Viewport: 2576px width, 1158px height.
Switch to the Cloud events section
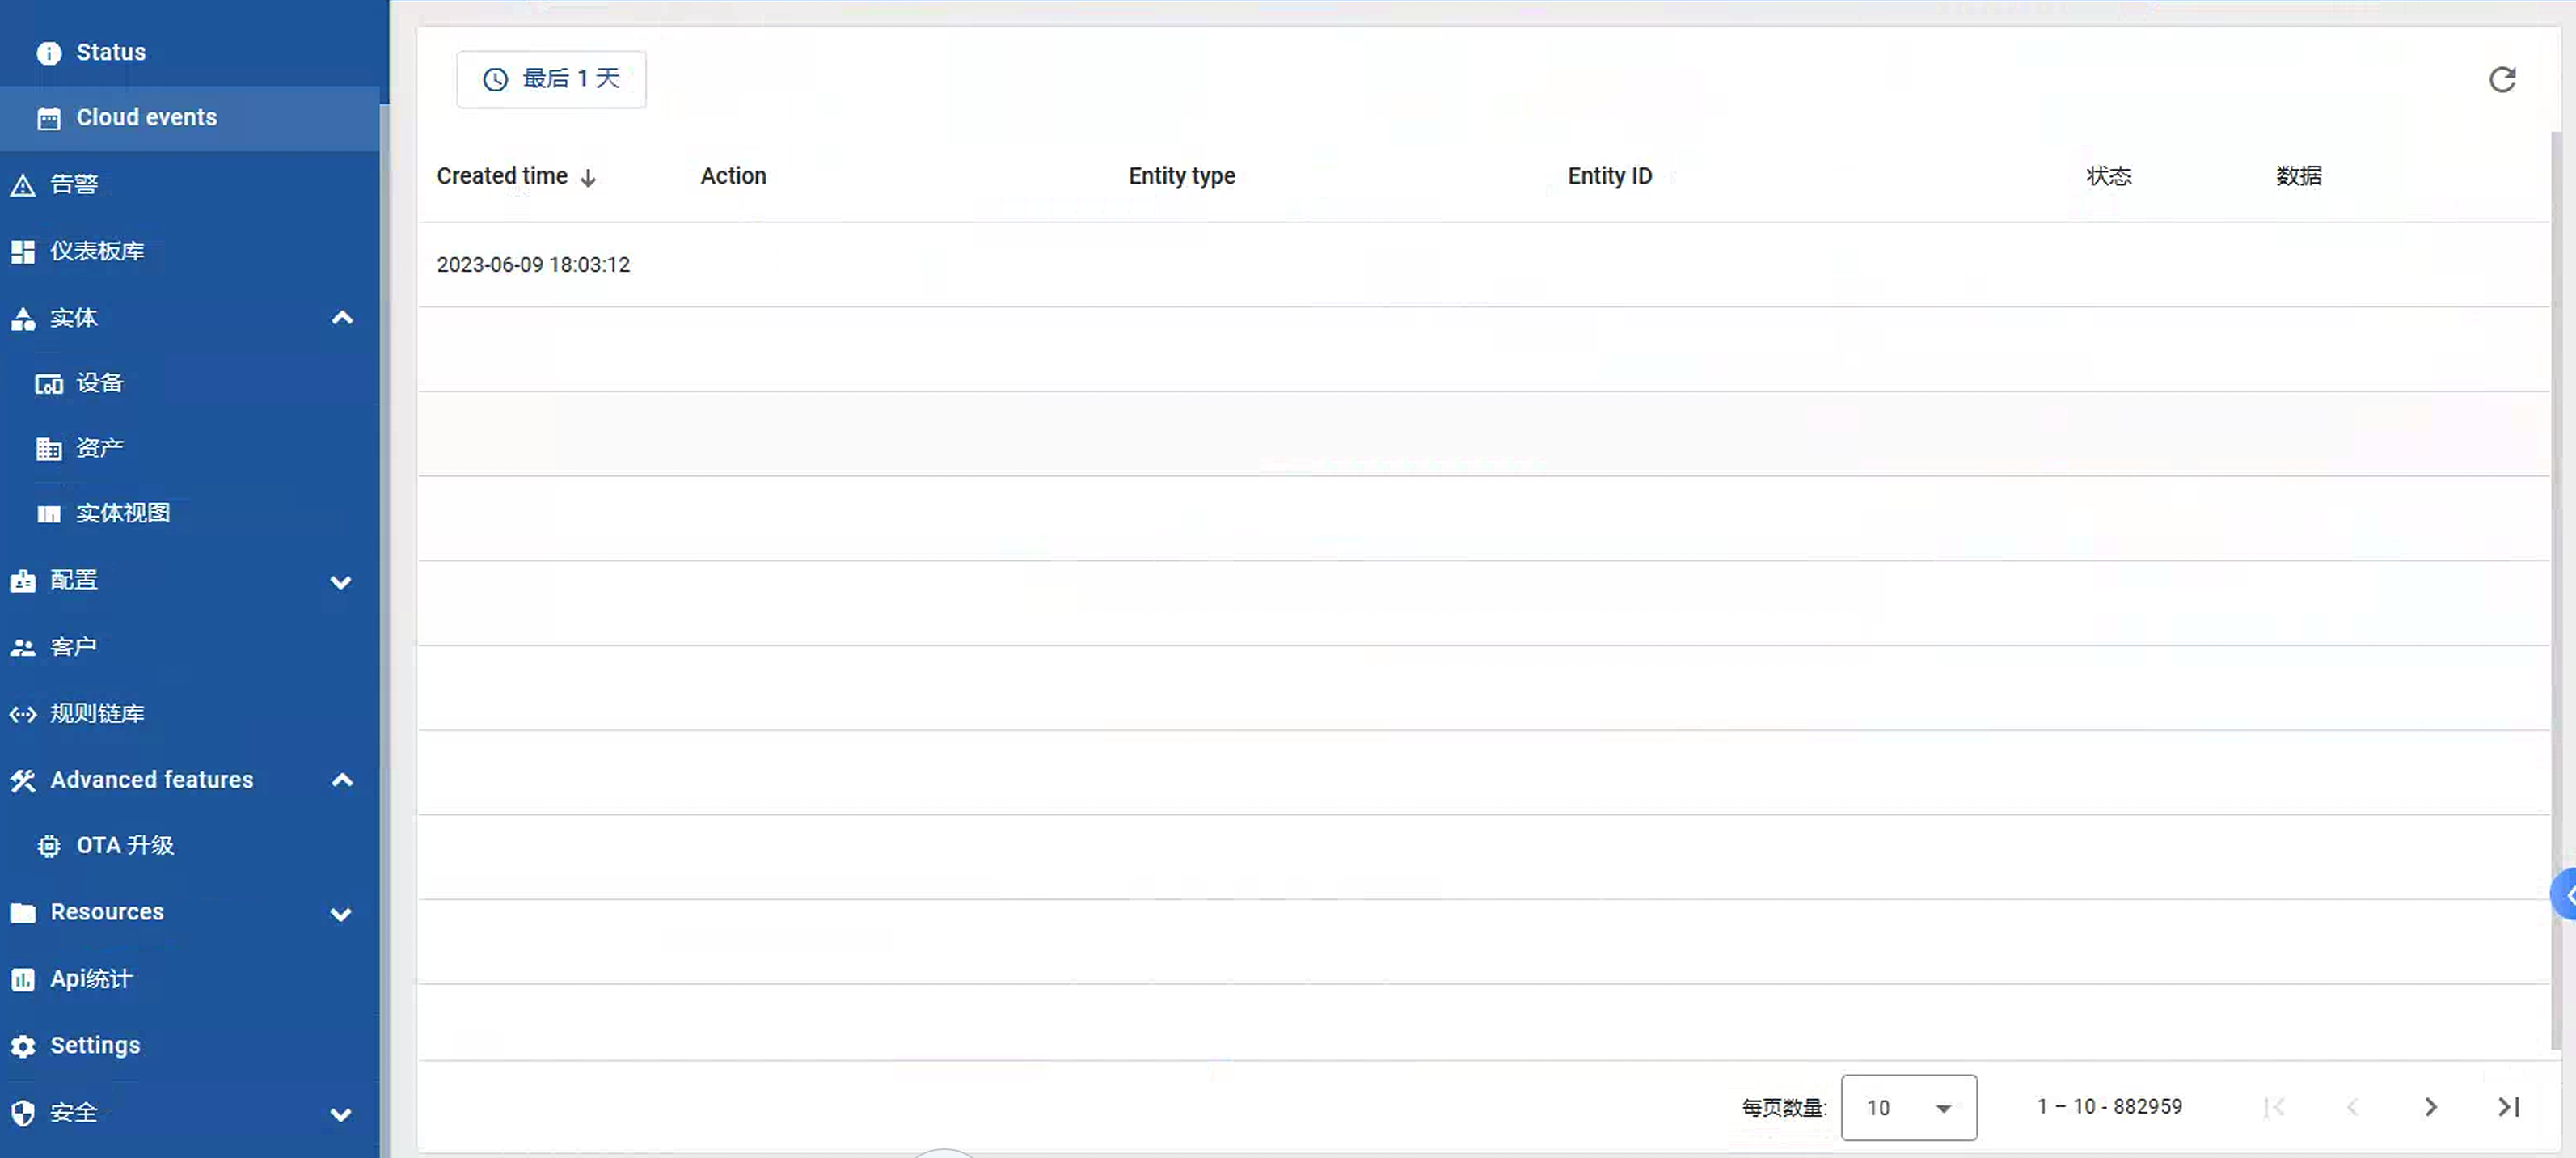coord(146,117)
